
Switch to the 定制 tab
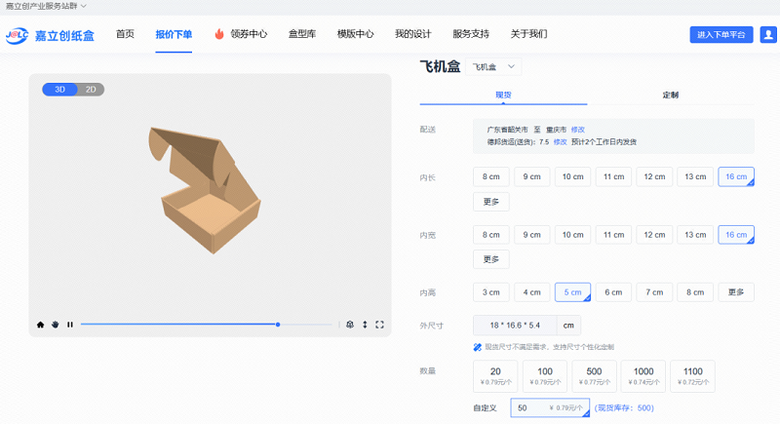670,96
